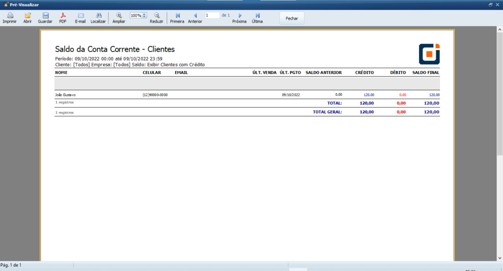503x271 pixels.
Task: Jump to last page with Última
Action: (x=257, y=16)
